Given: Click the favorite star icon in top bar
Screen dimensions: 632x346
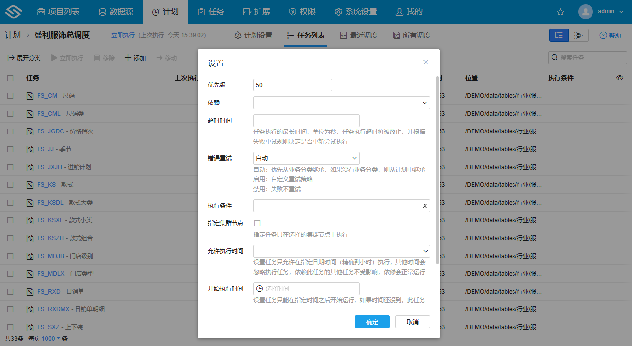Looking at the screenshot, I should (x=560, y=11).
